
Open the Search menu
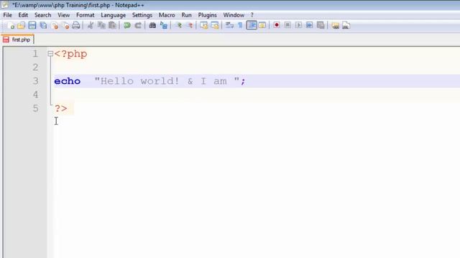43,15
